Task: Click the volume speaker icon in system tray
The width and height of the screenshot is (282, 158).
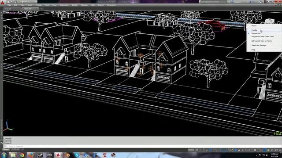Action: coord(267,155)
